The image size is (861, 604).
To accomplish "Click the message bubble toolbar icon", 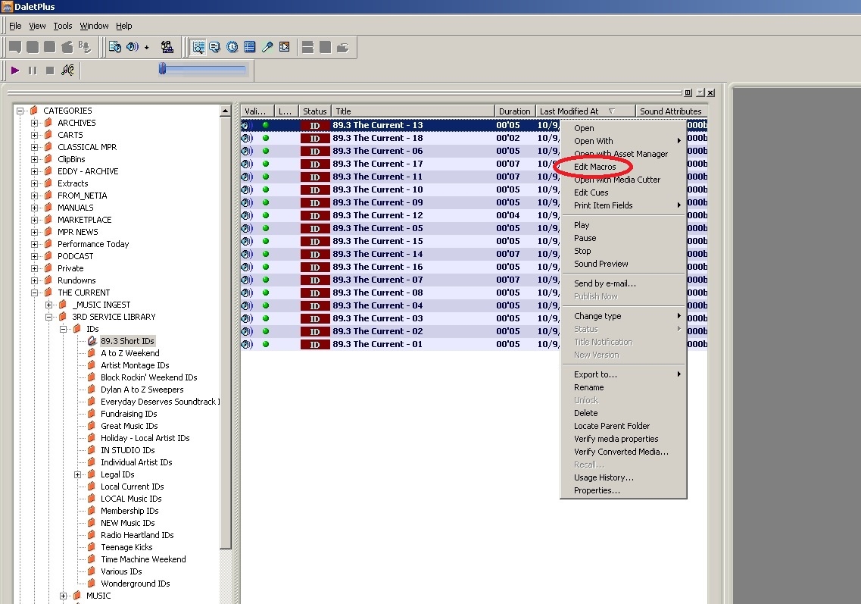I will (215, 47).
